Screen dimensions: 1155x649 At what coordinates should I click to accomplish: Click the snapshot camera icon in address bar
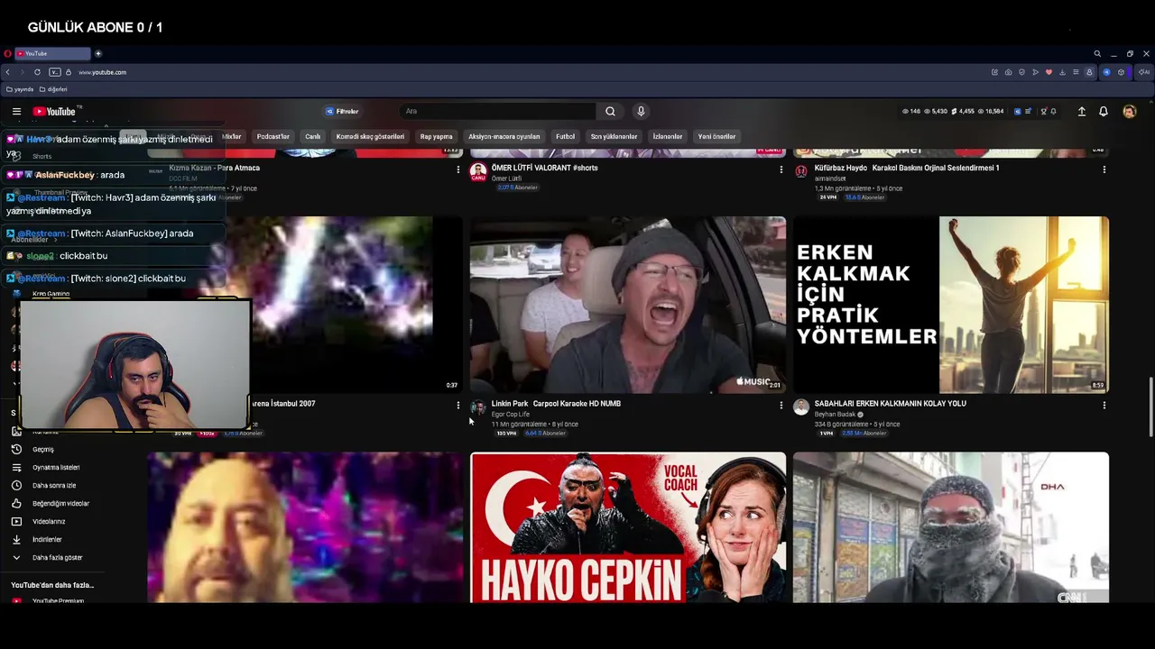pyautogui.click(x=1008, y=72)
